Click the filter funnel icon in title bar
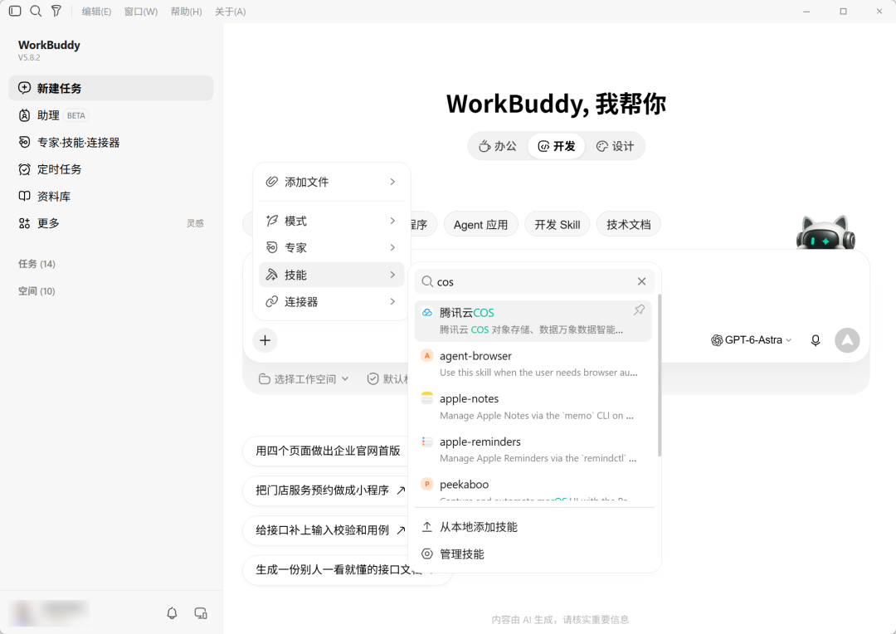 coord(56,11)
